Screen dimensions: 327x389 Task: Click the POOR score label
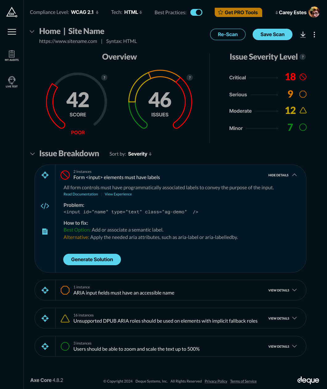[x=78, y=133]
